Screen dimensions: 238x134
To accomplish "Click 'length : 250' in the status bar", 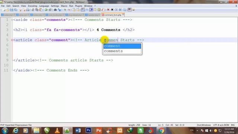I will 134,125.
